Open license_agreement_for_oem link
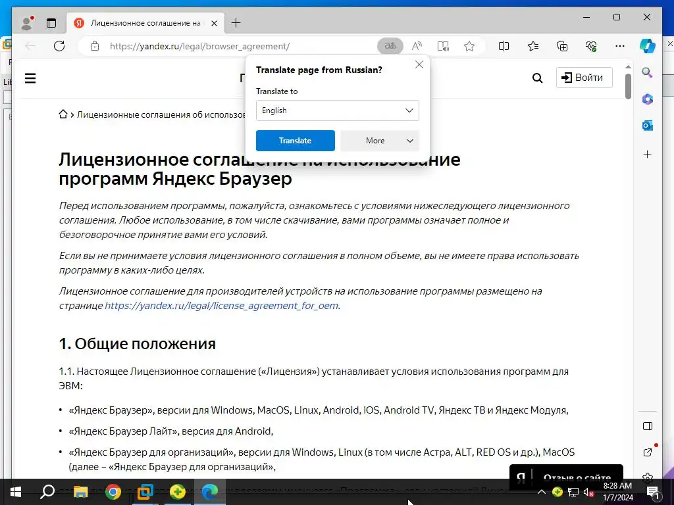This screenshot has height=505, width=674. click(x=221, y=306)
